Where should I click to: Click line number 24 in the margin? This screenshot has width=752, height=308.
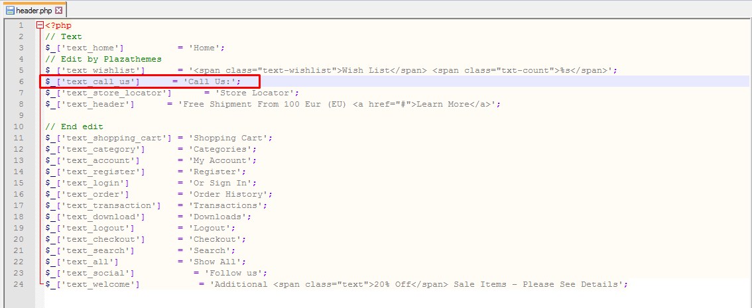click(19, 285)
